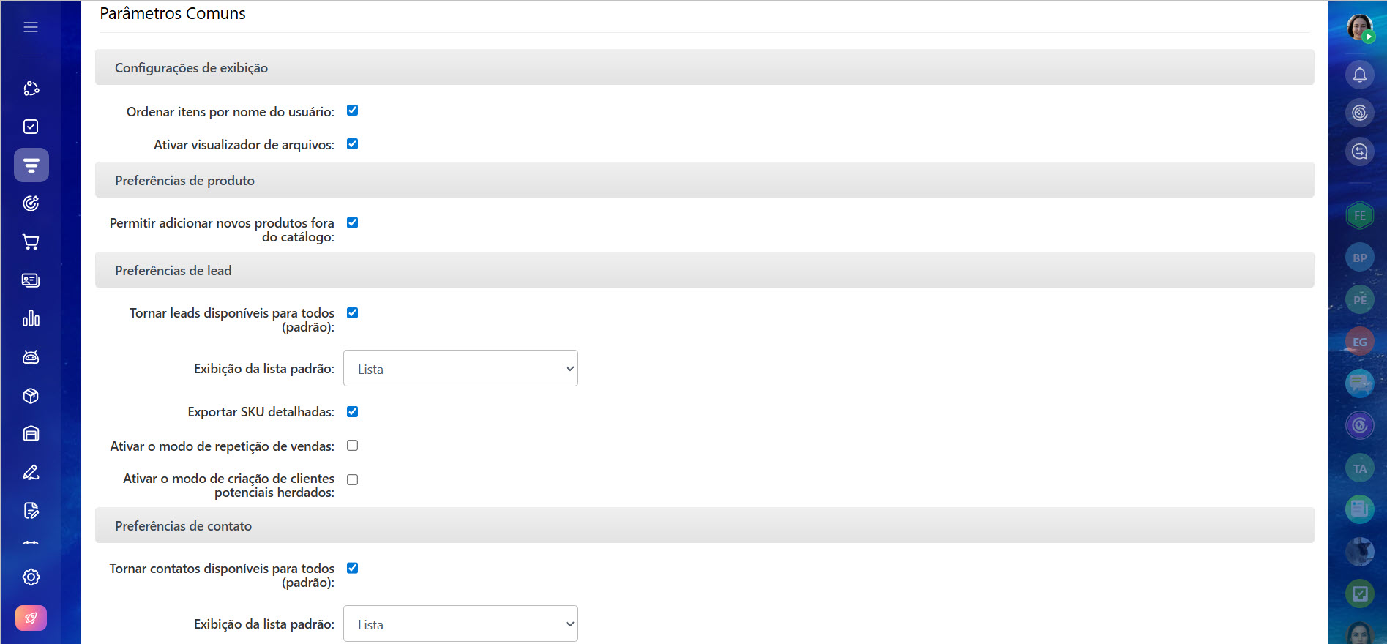Open the box inventory icon in sidebar

[x=31, y=396]
